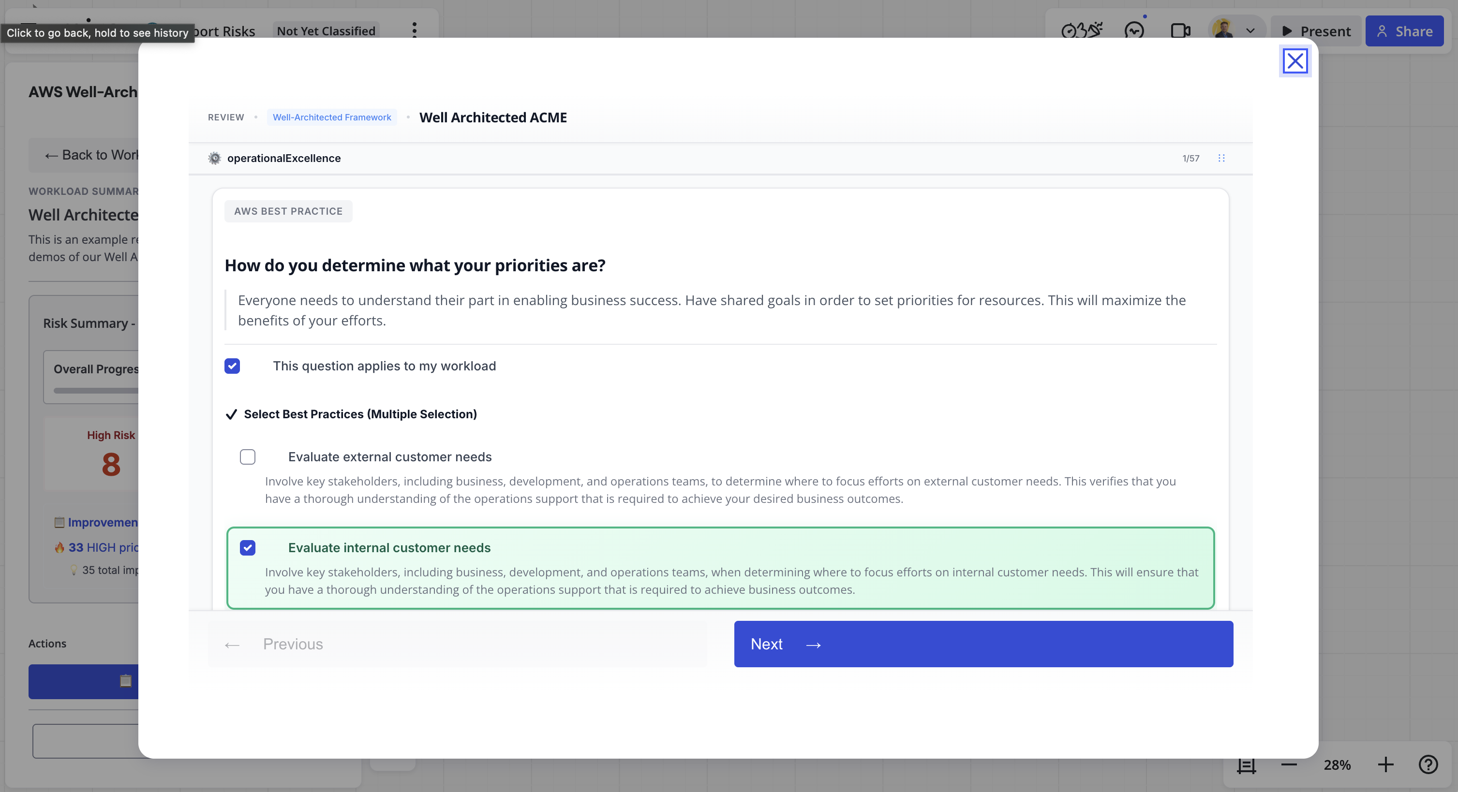Open the kebab menu next to Not Yet Classified

(x=415, y=31)
